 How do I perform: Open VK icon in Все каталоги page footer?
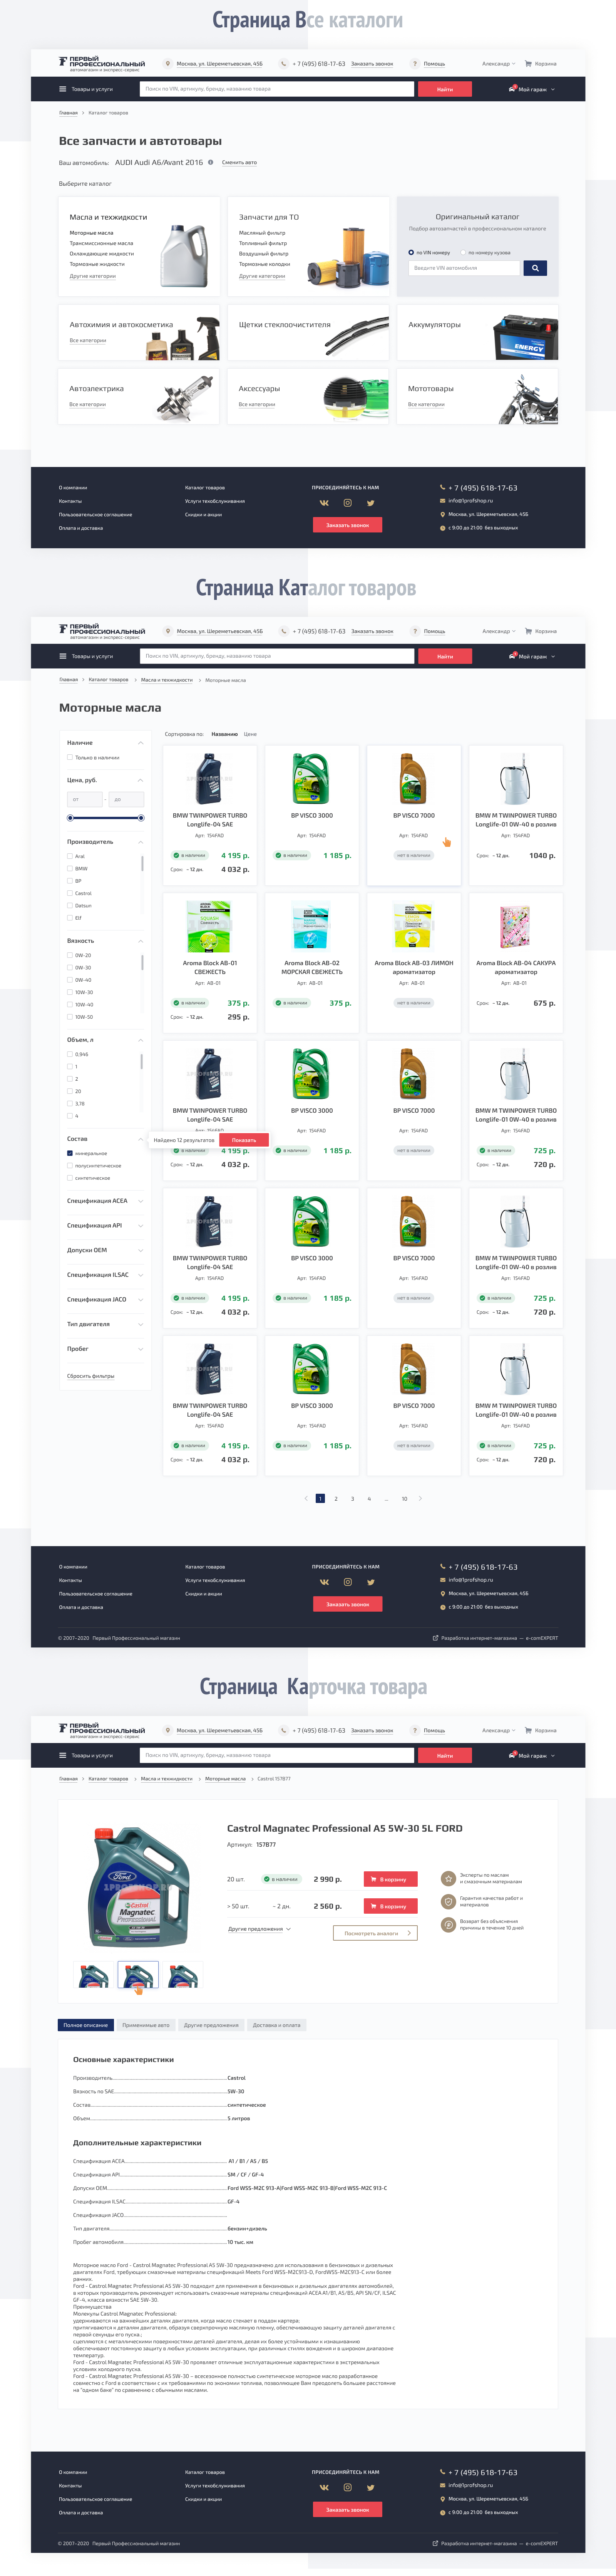click(324, 503)
